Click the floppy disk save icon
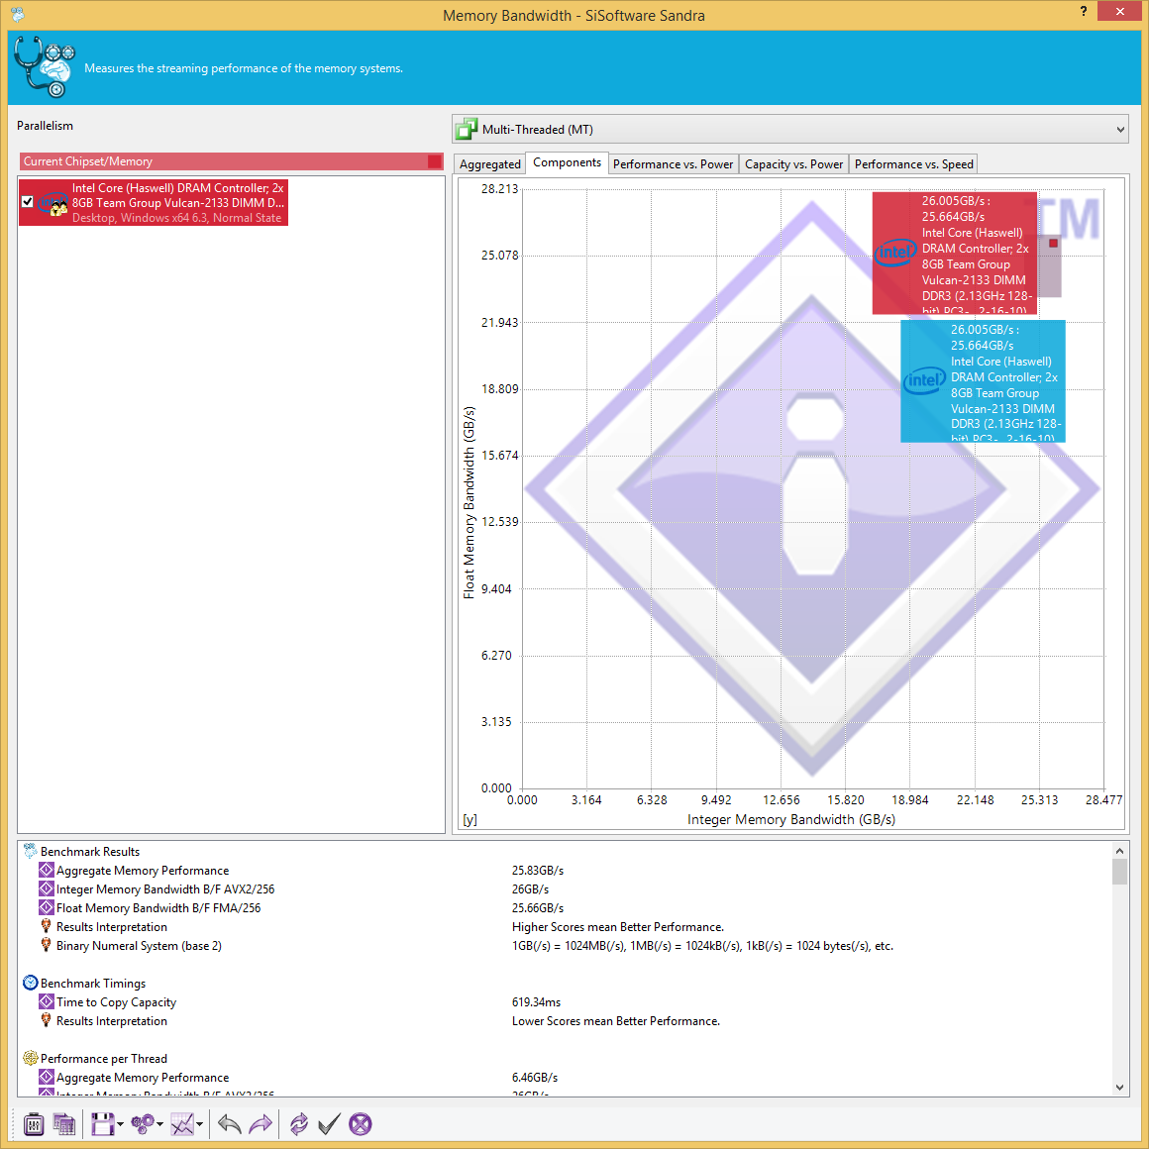 (x=103, y=1124)
